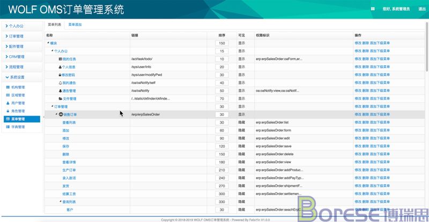Screen dimensions: 429x222
Task: Click the vertical scrollbar on the right
Action: pyautogui.click(x=427, y=47)
